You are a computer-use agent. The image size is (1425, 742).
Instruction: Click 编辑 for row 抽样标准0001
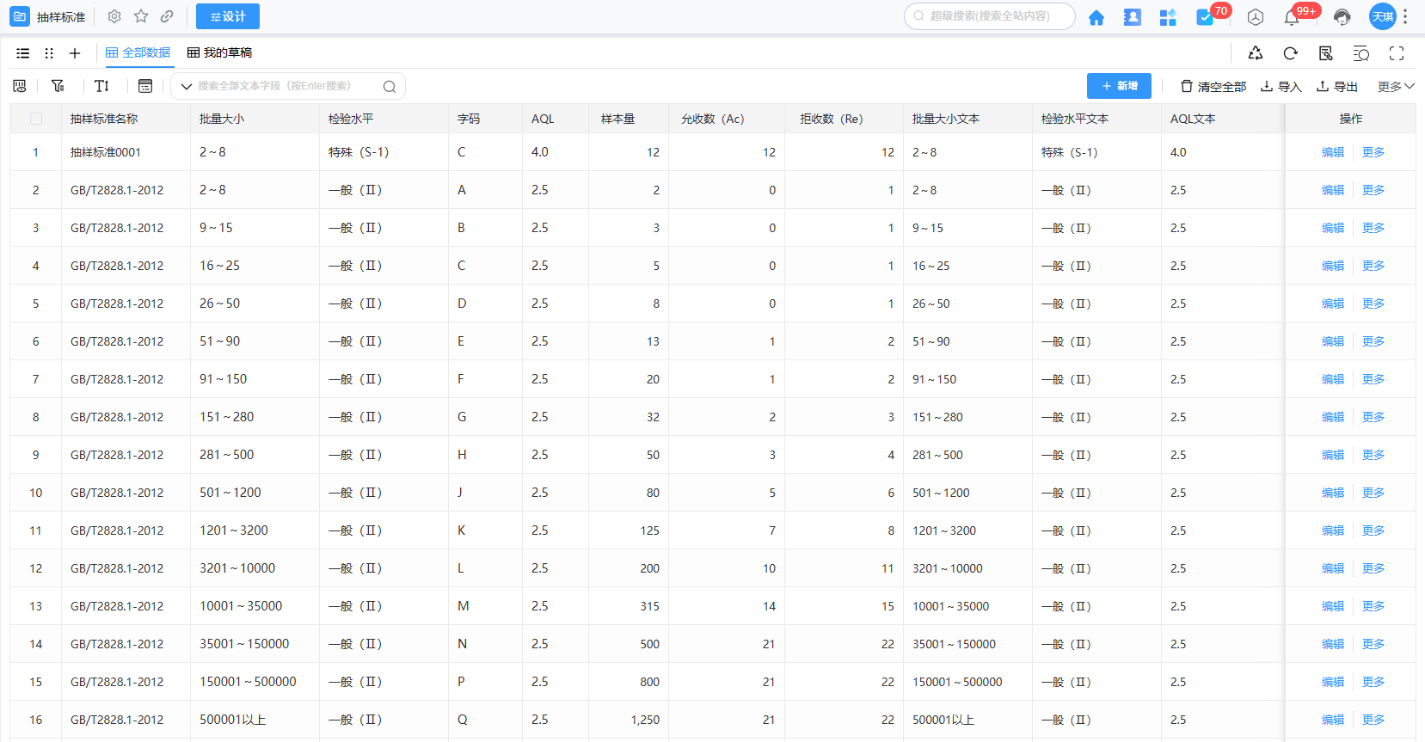click(x=1333, y=152)
